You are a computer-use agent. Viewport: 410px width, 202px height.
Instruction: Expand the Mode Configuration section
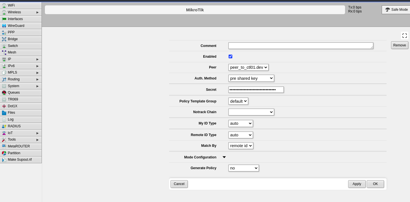pyautogui.click(x=224, y=157)
